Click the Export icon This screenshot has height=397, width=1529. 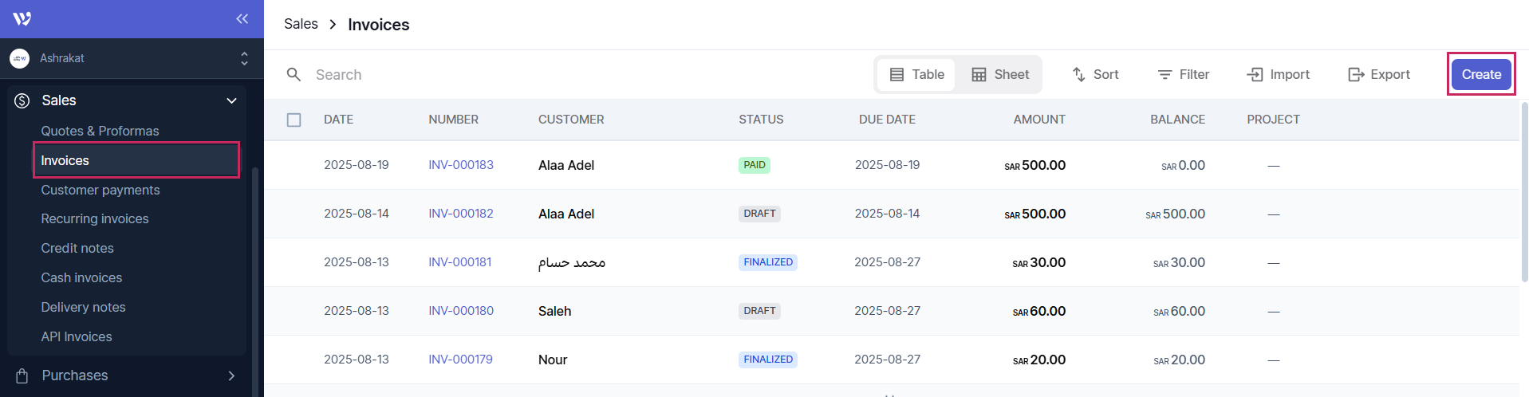click(1356, 74)
